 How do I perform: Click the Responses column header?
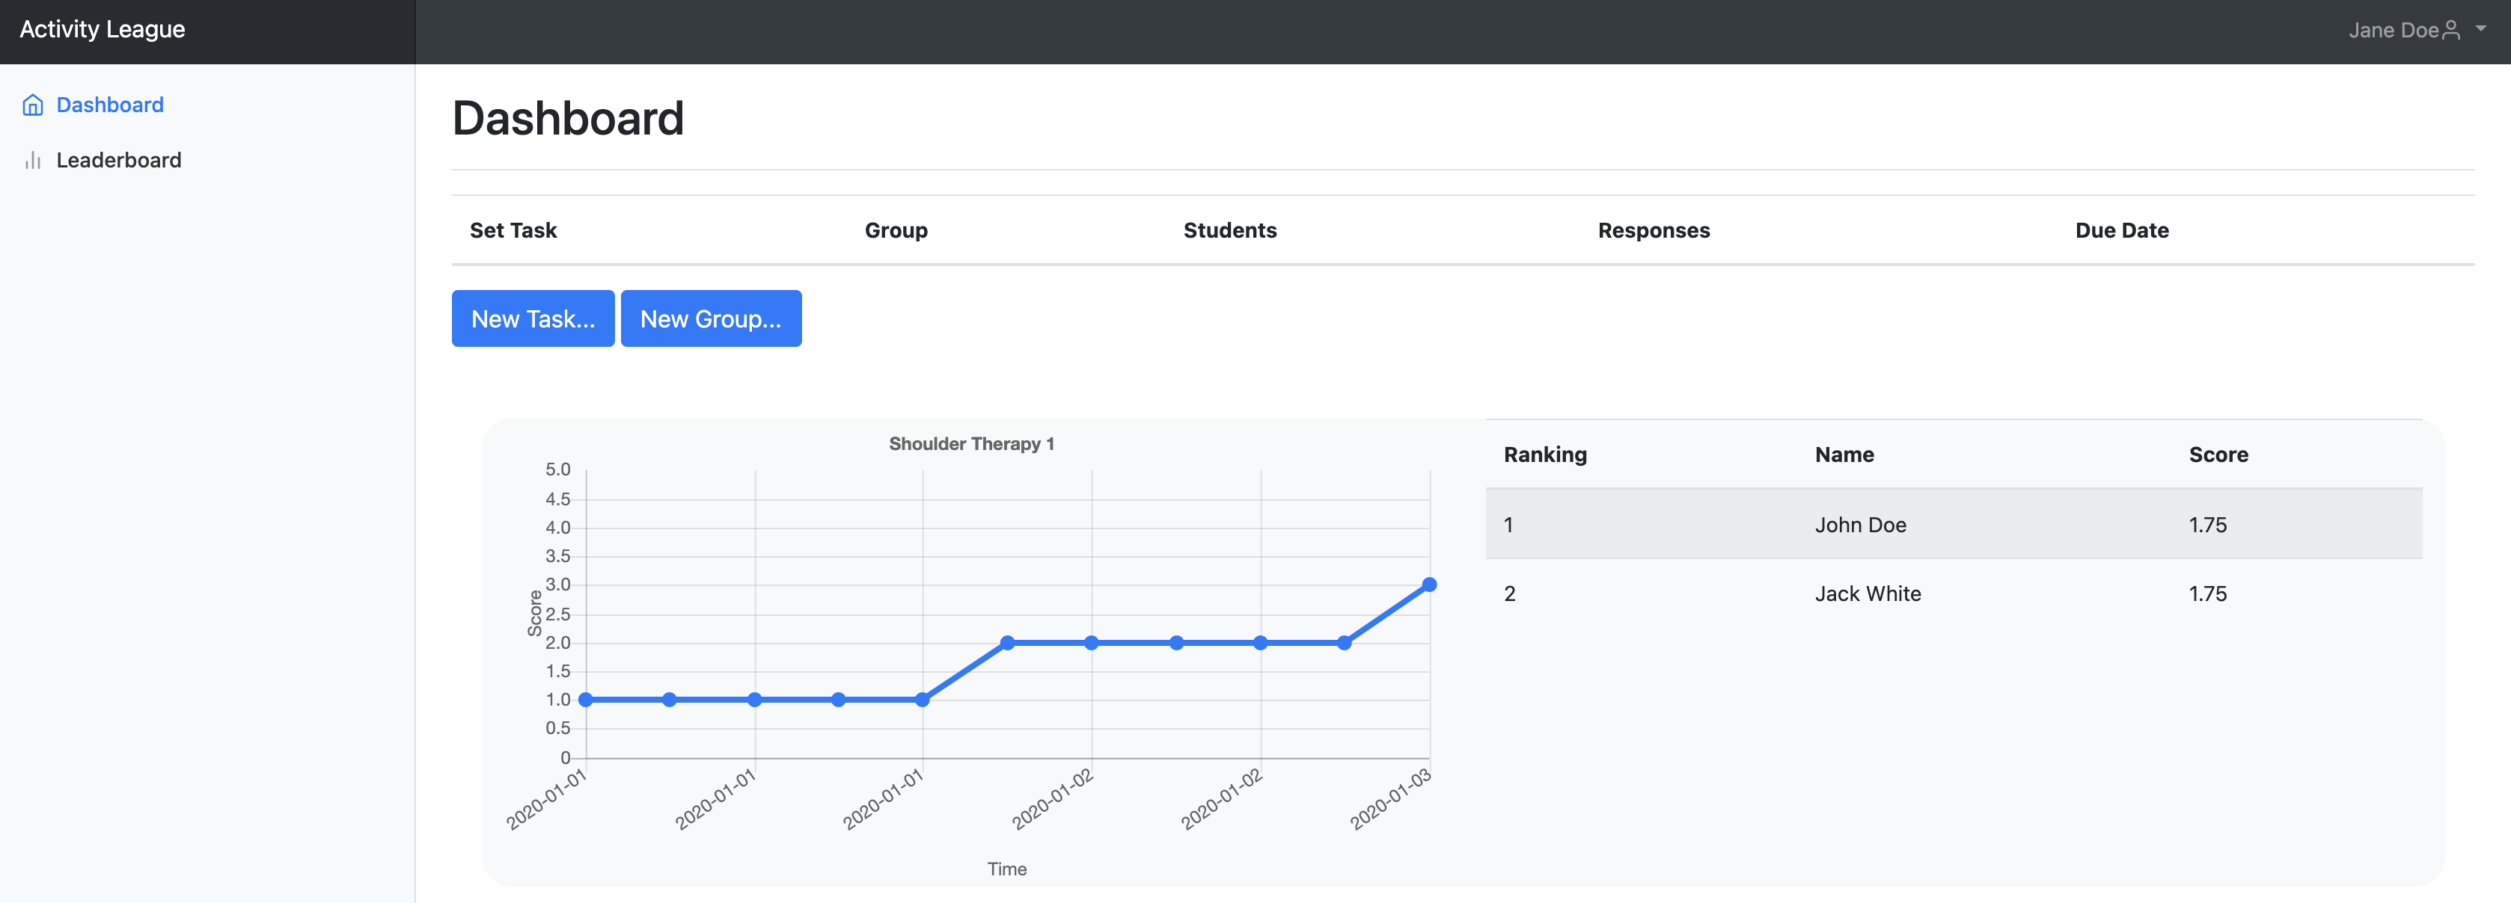[x=1654, y=231]
